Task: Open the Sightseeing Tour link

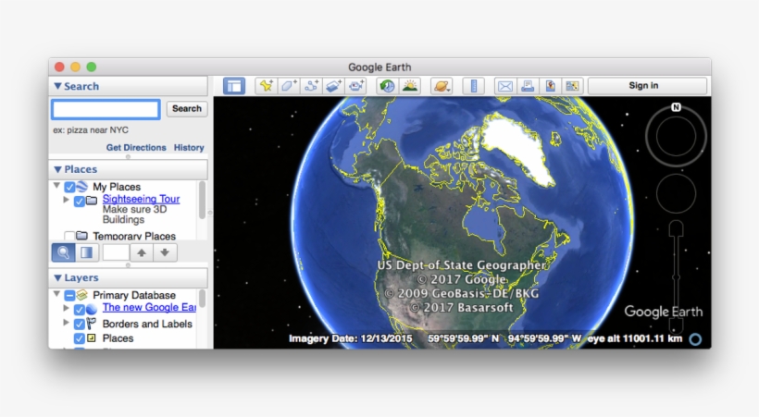Action: 141,199
